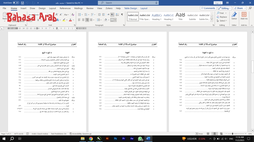Justify the paragraph text
The height and width of the screenshot is (142, 254).
(x=91, y=20)
